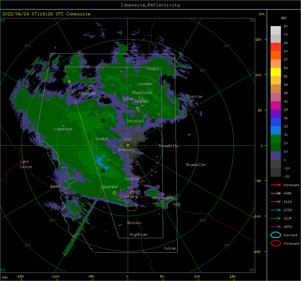
Task: Click the Drumheller city label
Action: (196, 165)
